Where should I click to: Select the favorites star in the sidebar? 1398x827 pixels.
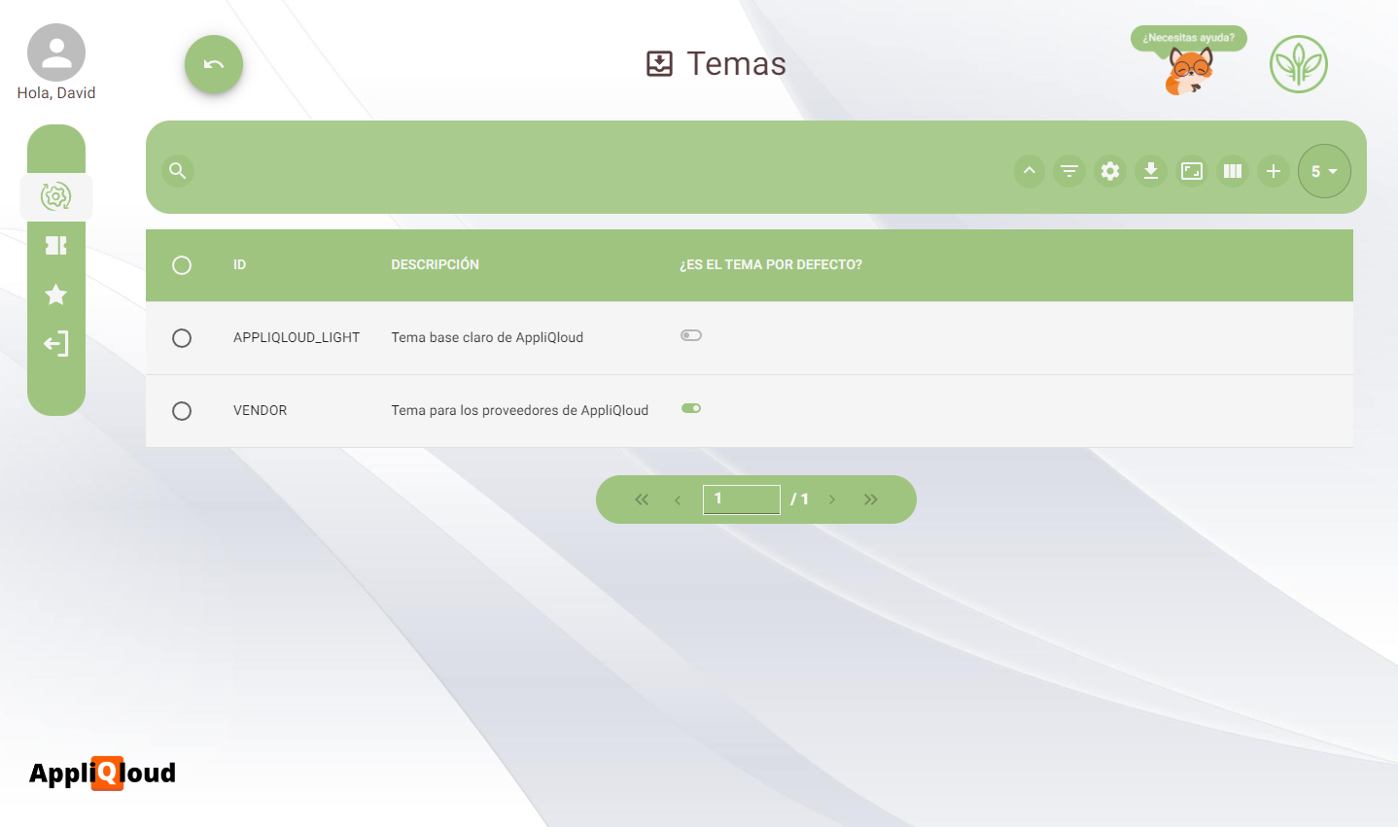[x=56, y=294]
